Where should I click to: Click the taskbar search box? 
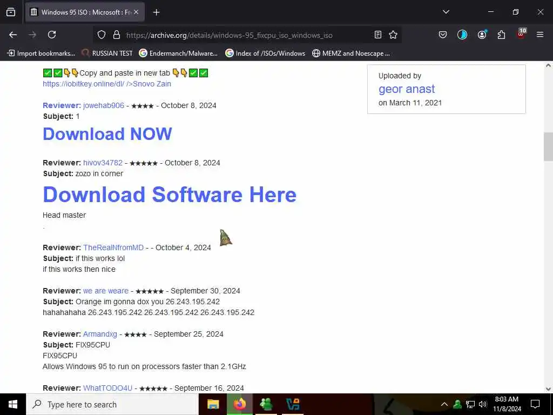(x=112, y=404)
